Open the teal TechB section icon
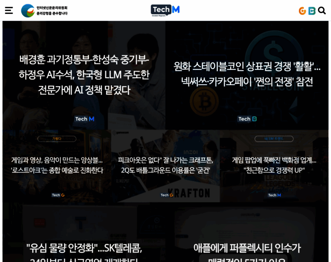This screenshot has height=262, width=331. click(312, 11)
